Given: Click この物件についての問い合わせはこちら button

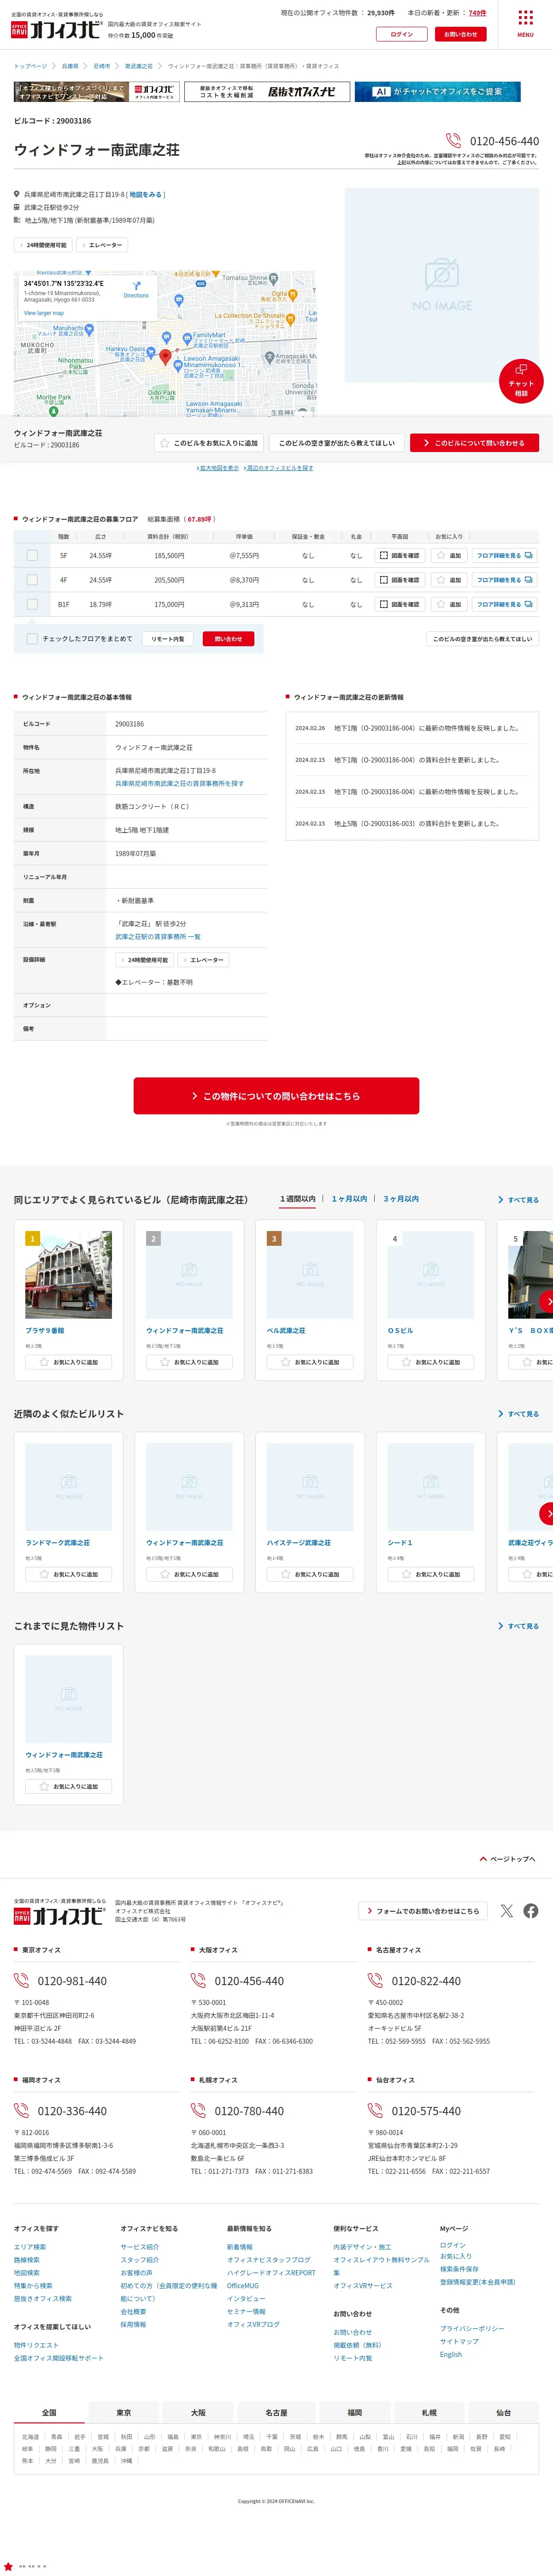Looking at the screenshot, I should [276, 1096].
